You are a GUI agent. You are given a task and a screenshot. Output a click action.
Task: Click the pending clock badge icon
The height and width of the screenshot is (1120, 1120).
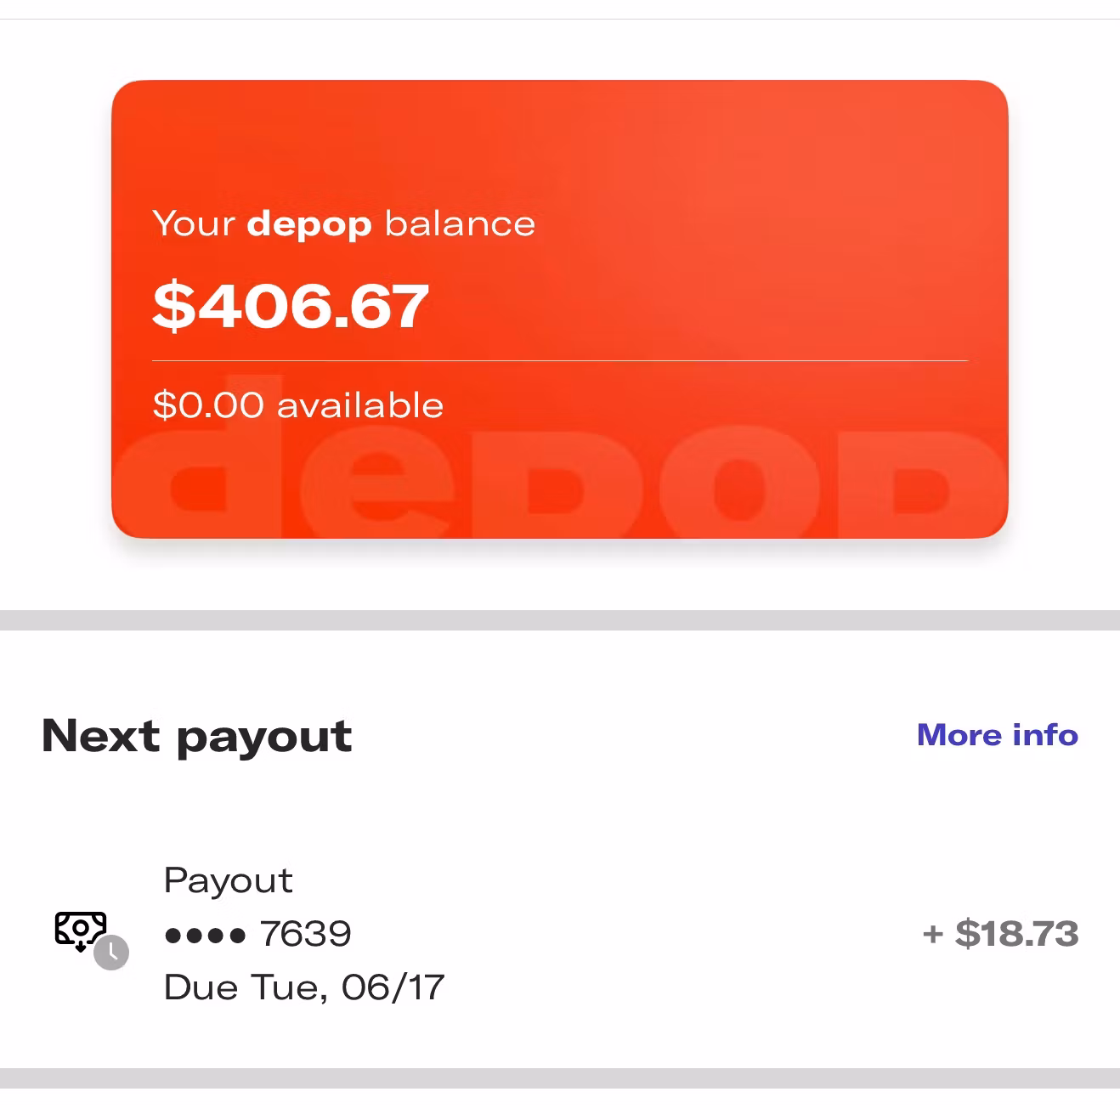pos(111,953)
